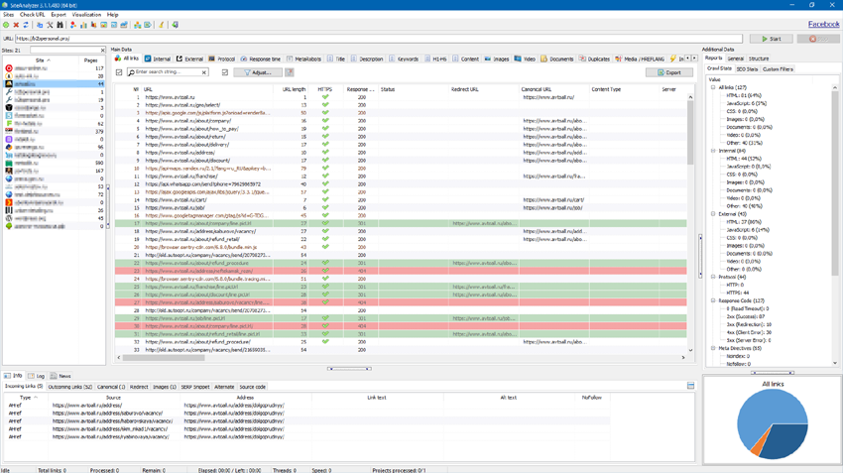Open the Outgoing Links tab
The image size is (843, 473).
coord(69,387)
